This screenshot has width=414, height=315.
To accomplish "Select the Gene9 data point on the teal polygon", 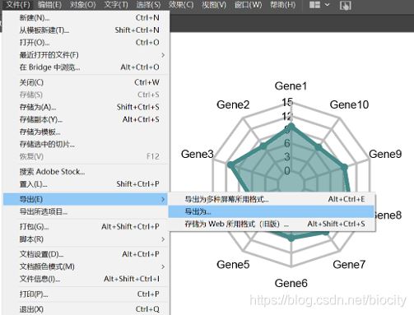I will 345,167.
